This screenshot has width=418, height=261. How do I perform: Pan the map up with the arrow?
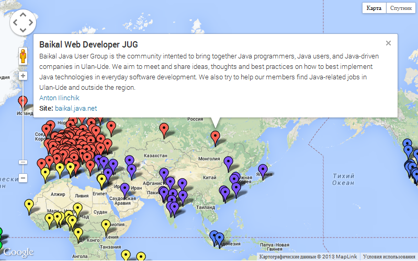(x=23, y=15)
